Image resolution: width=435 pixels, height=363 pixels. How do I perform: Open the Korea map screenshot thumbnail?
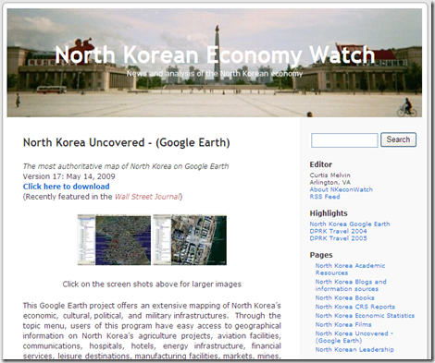tap(114, 240)
